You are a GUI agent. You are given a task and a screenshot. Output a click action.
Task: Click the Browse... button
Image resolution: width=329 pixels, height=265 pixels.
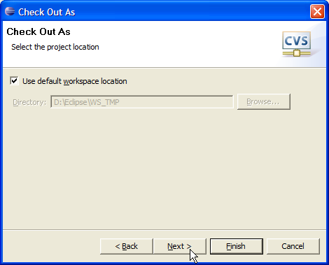tap(264, 101)
